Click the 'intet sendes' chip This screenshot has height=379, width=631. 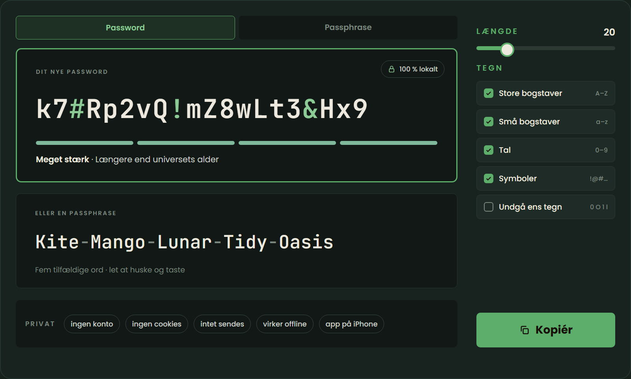(222, 324)
